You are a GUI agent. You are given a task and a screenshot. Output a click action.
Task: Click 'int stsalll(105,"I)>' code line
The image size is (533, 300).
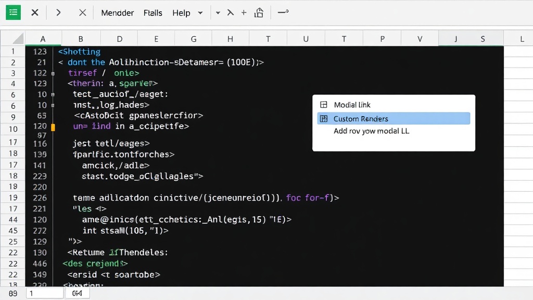click(125, 230)
